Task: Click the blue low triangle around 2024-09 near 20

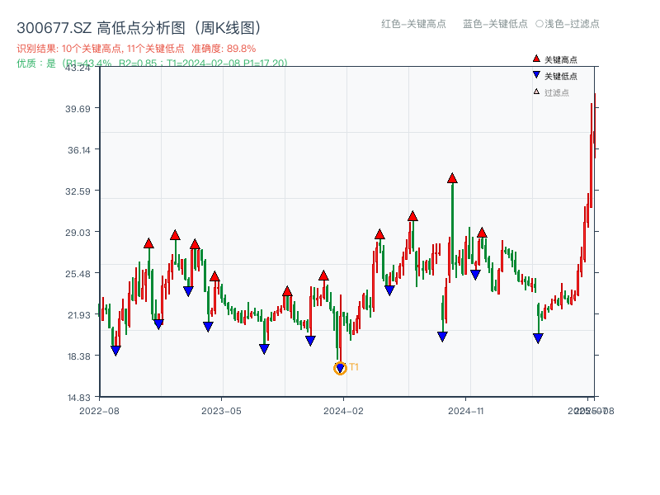Action: 442,337
